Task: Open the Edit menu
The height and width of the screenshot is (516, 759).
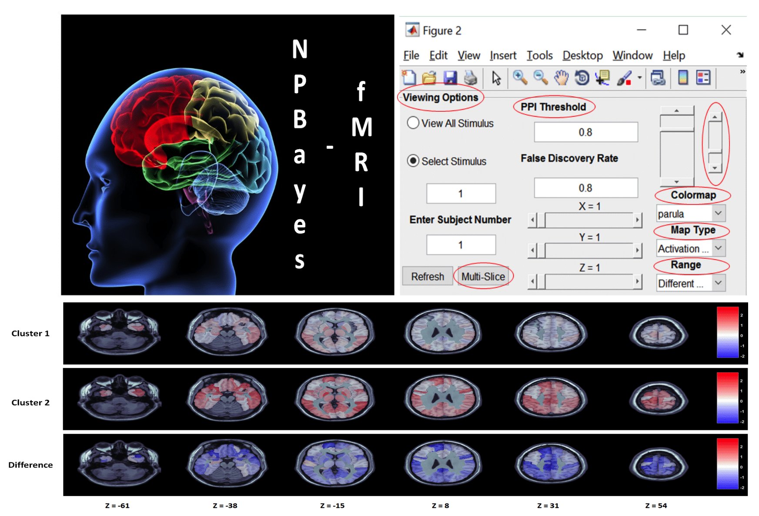Action: coord(438,56)
